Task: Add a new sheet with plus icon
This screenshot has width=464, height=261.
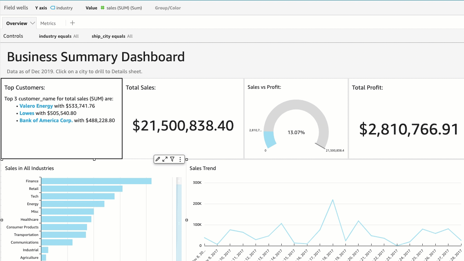Action: pyautogui.click(x=72, y=23)
